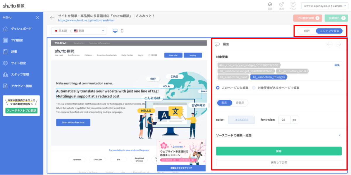Close the MENU sidebar with X icon
The image size is (351, 175).
[x=37, y=17]
